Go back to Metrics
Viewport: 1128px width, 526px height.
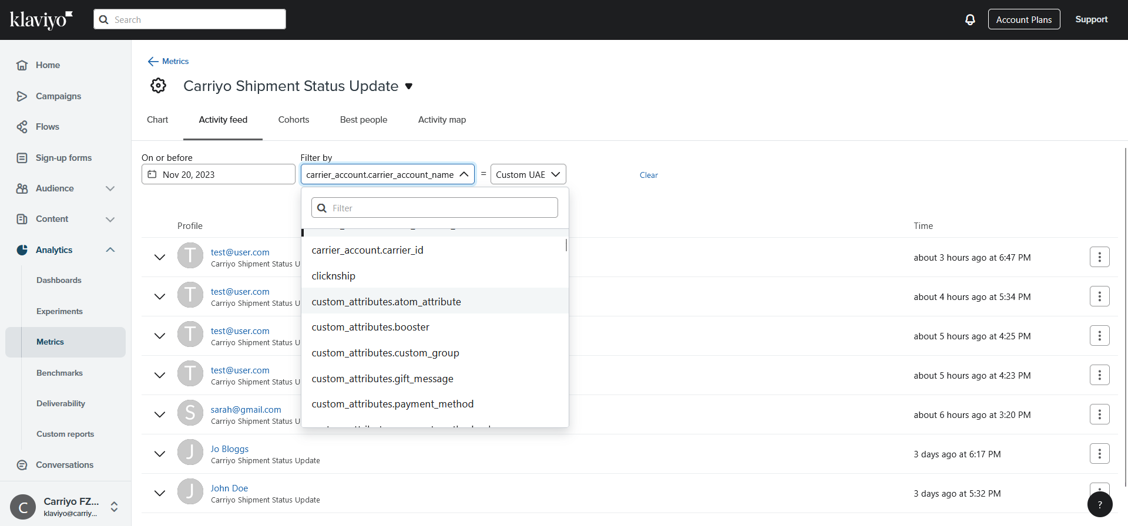click(175, 61)
